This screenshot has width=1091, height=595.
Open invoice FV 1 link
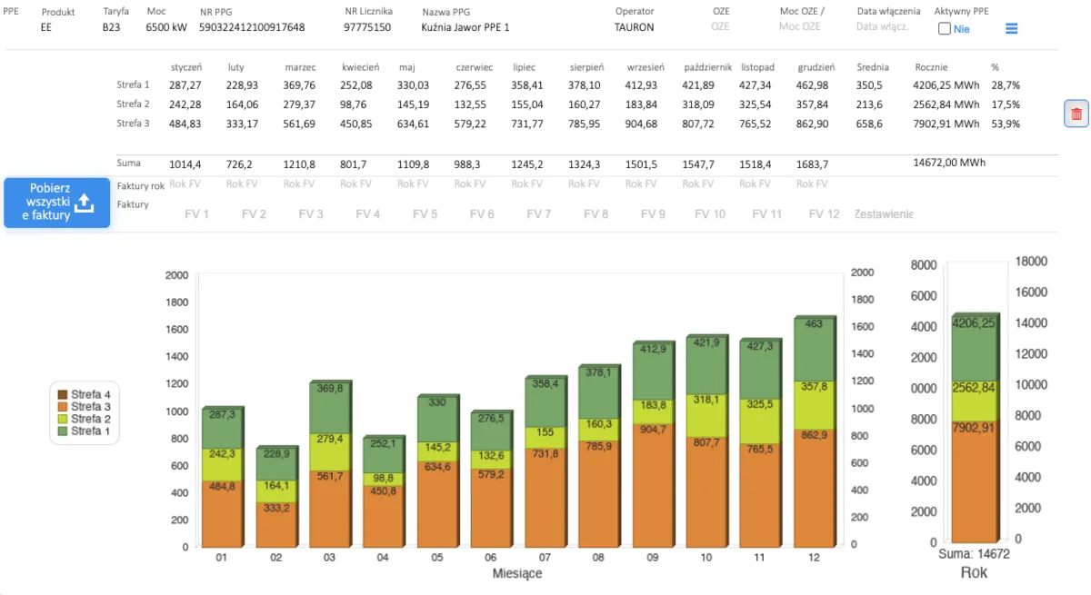tap(196, 214)
